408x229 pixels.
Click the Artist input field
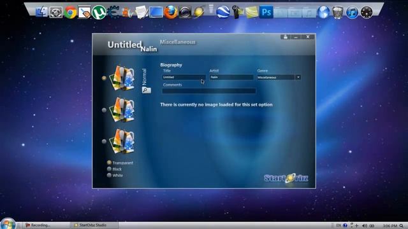pyautogui.click(x=231, y=77)
